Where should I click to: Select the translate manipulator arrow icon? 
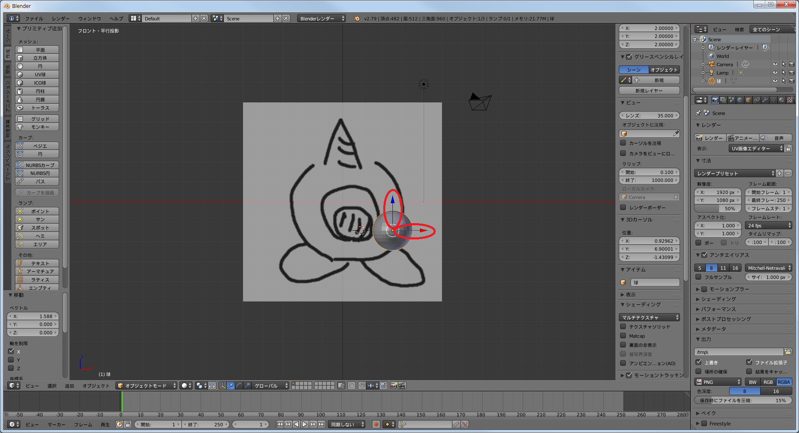pyautogui.click(x=231, y=386)
